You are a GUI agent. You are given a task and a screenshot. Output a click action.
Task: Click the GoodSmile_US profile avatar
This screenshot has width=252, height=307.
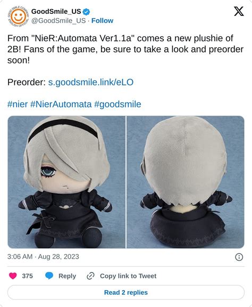18,16
